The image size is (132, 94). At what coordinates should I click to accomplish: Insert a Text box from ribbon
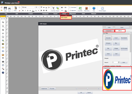point(53,9)
